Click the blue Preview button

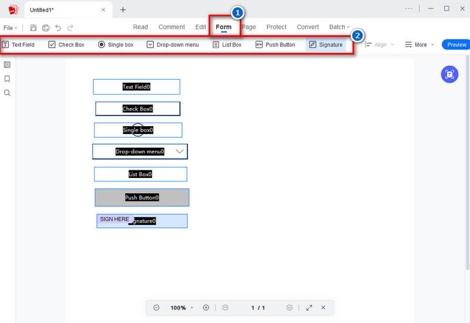(x=456, y=45)
